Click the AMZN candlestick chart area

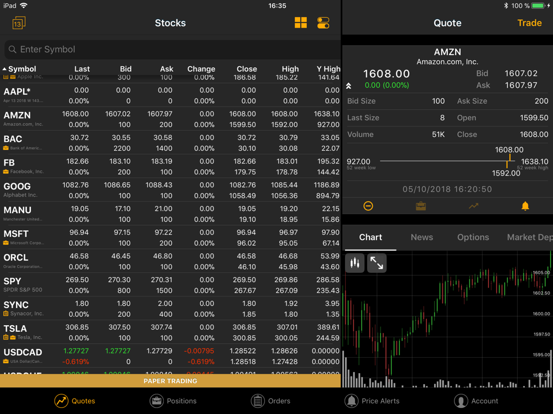(x=447, y=319)
